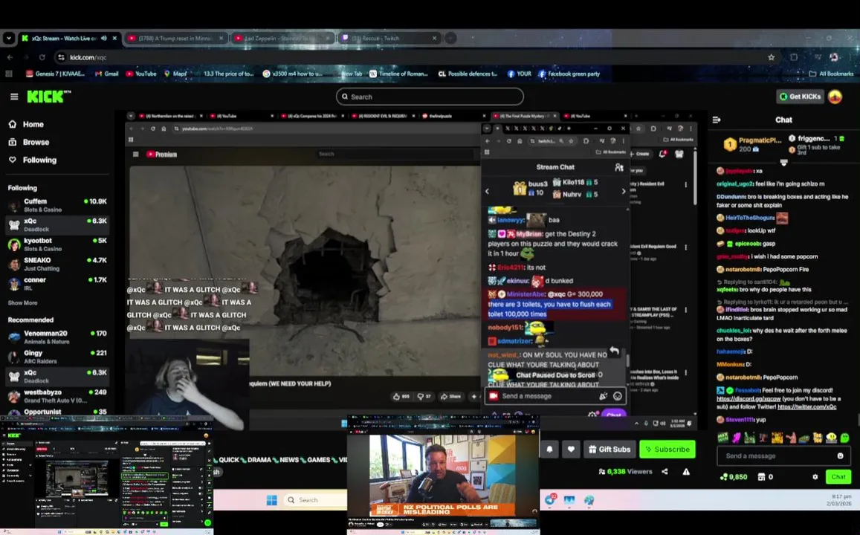Image resolution: width=860 pixels, height=535 pixels.
Task: Focus the Kick search box
Action: click(430, 97)
